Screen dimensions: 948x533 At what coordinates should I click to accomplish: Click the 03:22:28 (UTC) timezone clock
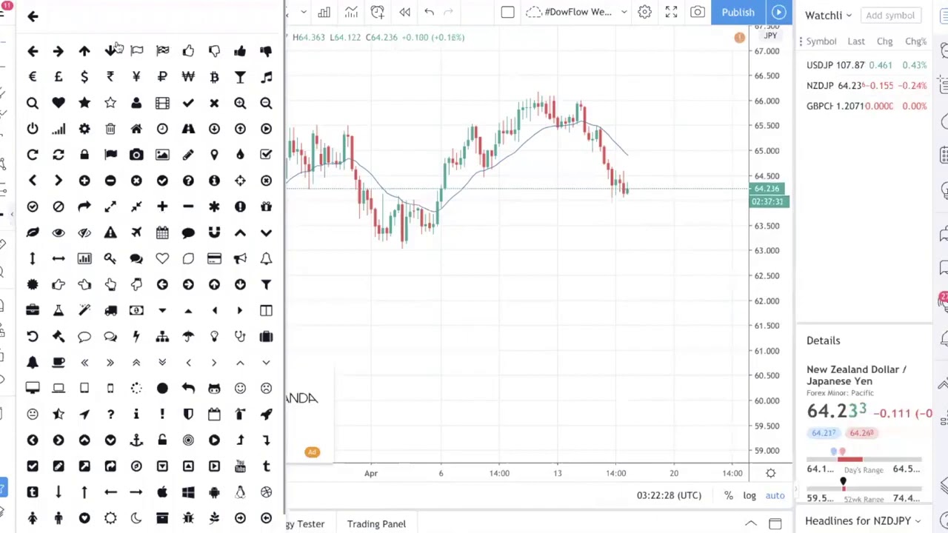[669, 495]
